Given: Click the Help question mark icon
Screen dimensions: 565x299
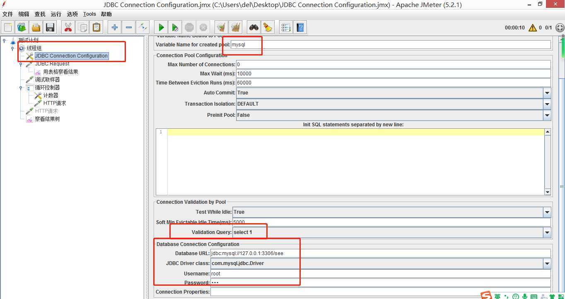Looking at the screenshot, I should (300, 27).
